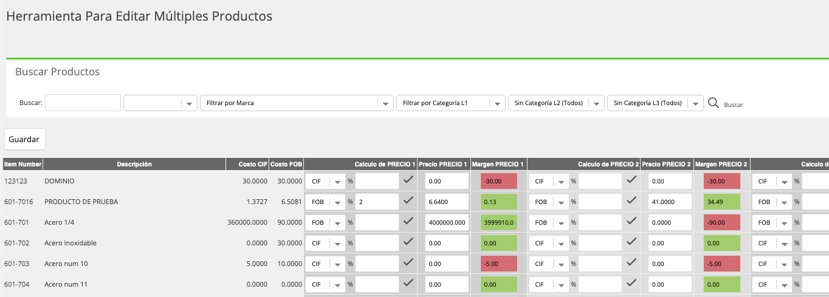Sort by Descripción column header
This screenshot has width=829, height=297.
[x=134, y=164]
